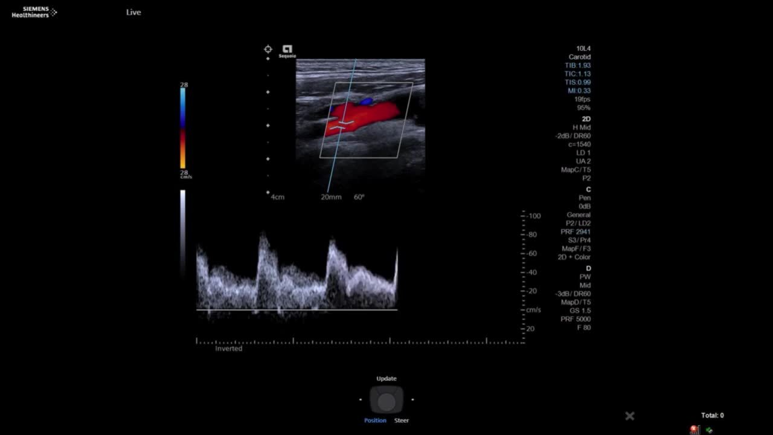Click the green connection status icon

click(x=709, y=430)
